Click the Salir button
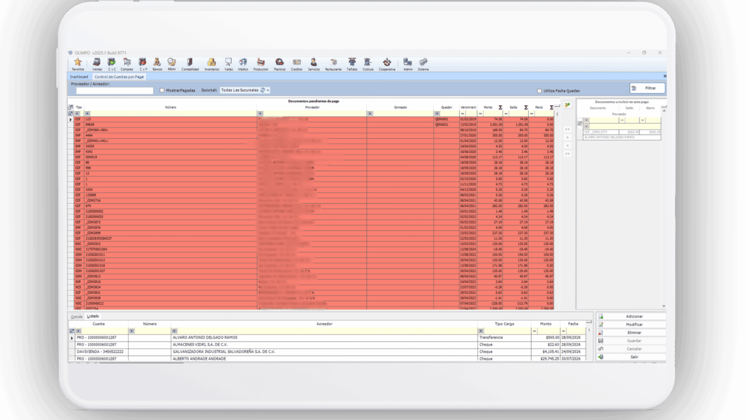This screenshot has width=748, height=420. pyautogui.click(x=631, y=357)
